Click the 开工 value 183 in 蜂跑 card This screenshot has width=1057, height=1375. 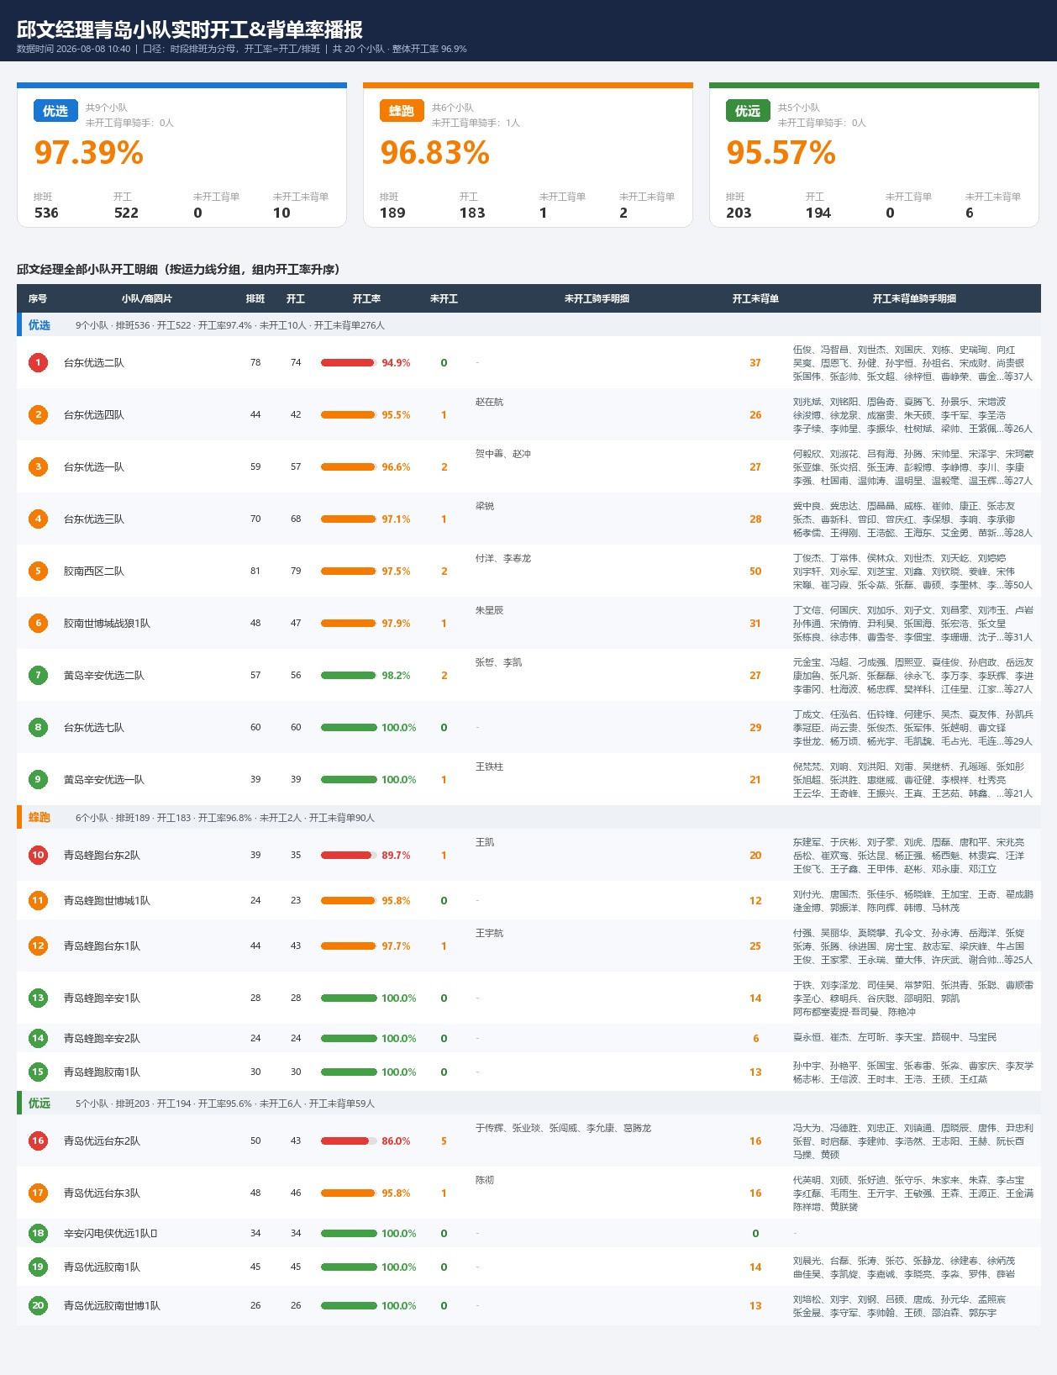(x=472, y=213)
